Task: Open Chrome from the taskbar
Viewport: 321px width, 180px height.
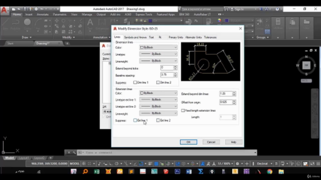Action: point(270,171)
